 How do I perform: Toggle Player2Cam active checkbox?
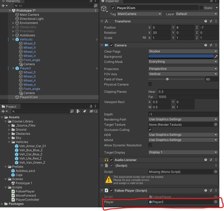click(113, 8)
